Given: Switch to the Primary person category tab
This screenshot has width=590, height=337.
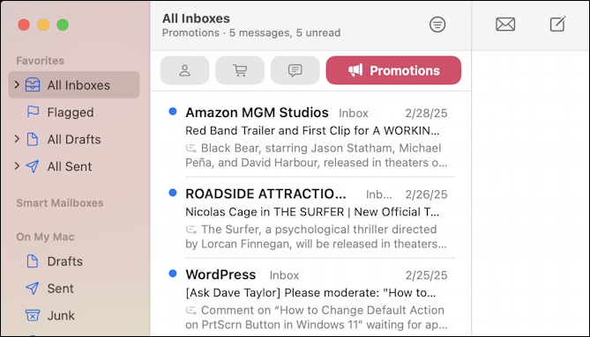Looking at the screenshot, I should click(184, 70).
